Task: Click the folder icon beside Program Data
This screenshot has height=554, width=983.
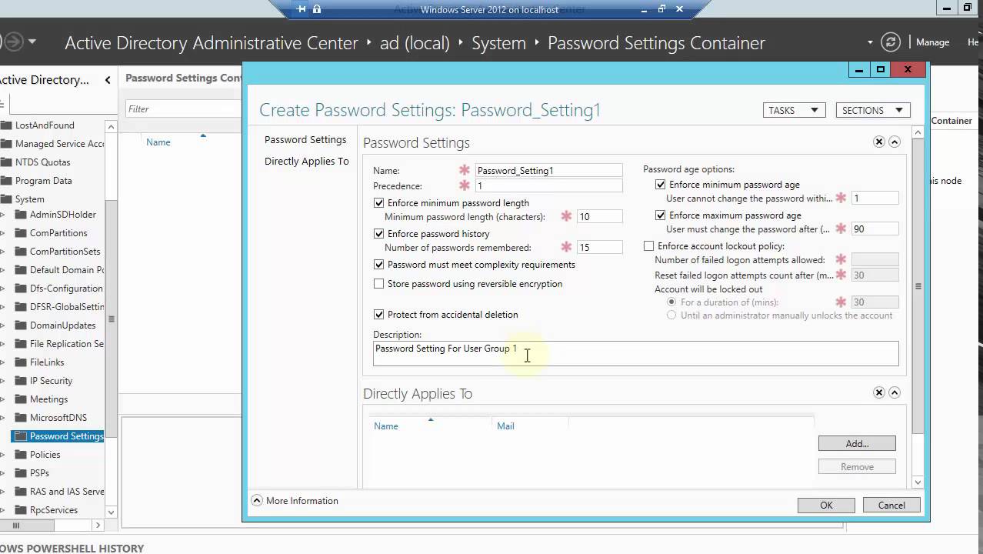Action: tap(6, 181)
